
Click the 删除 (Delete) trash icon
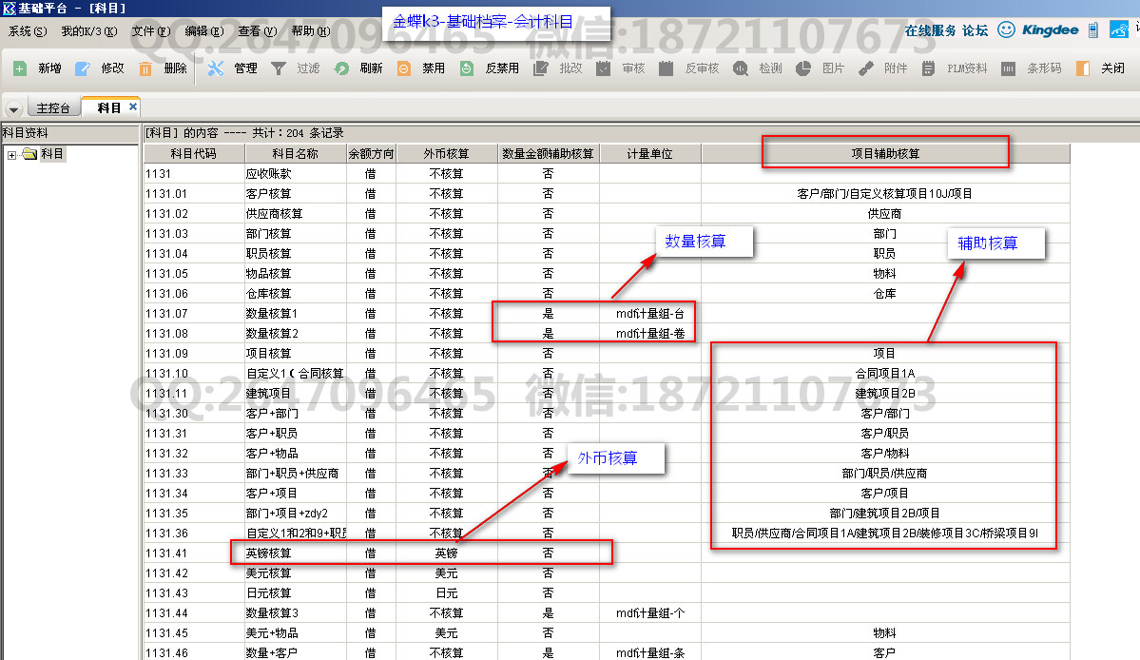pyautogui.click(x=145, y=68)
